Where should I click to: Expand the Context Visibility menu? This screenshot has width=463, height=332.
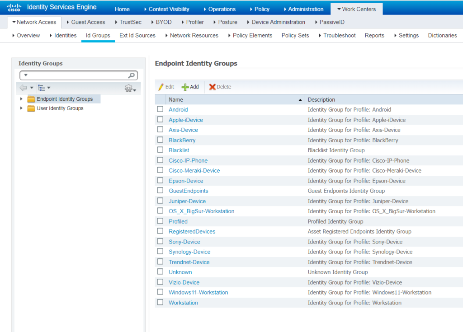pos(166,9)
